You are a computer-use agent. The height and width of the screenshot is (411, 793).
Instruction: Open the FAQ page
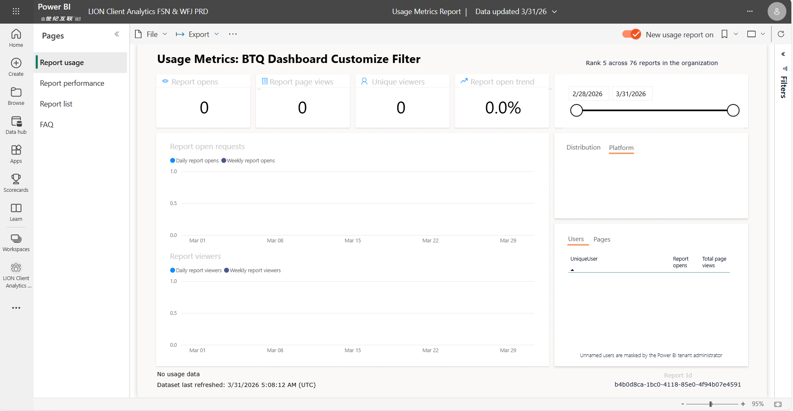pos(47,125)
